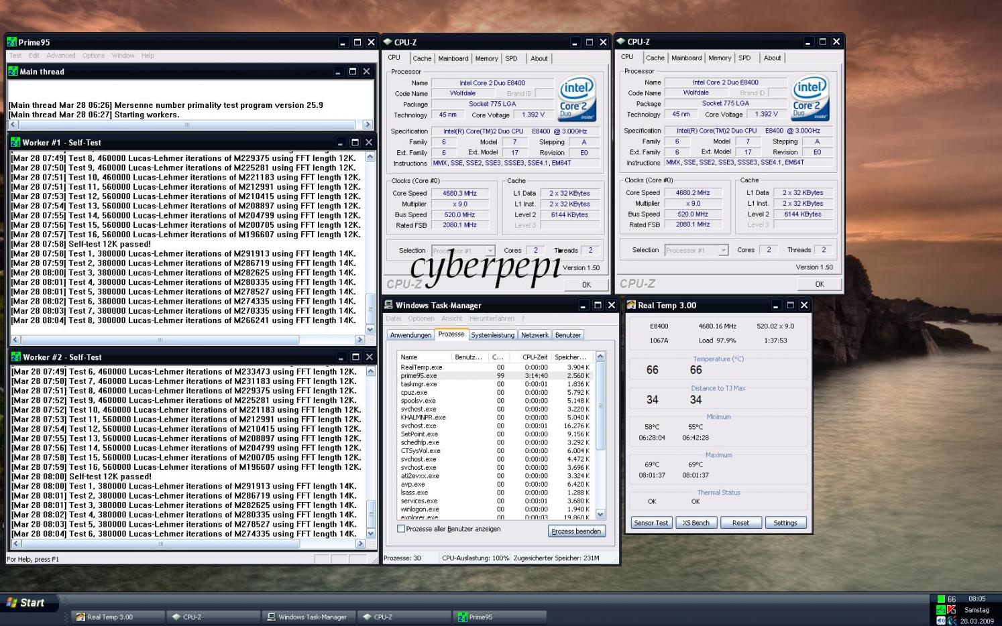
Task: Select Anwendungen tab in Task Manager
Action: (x=410, y=335)
